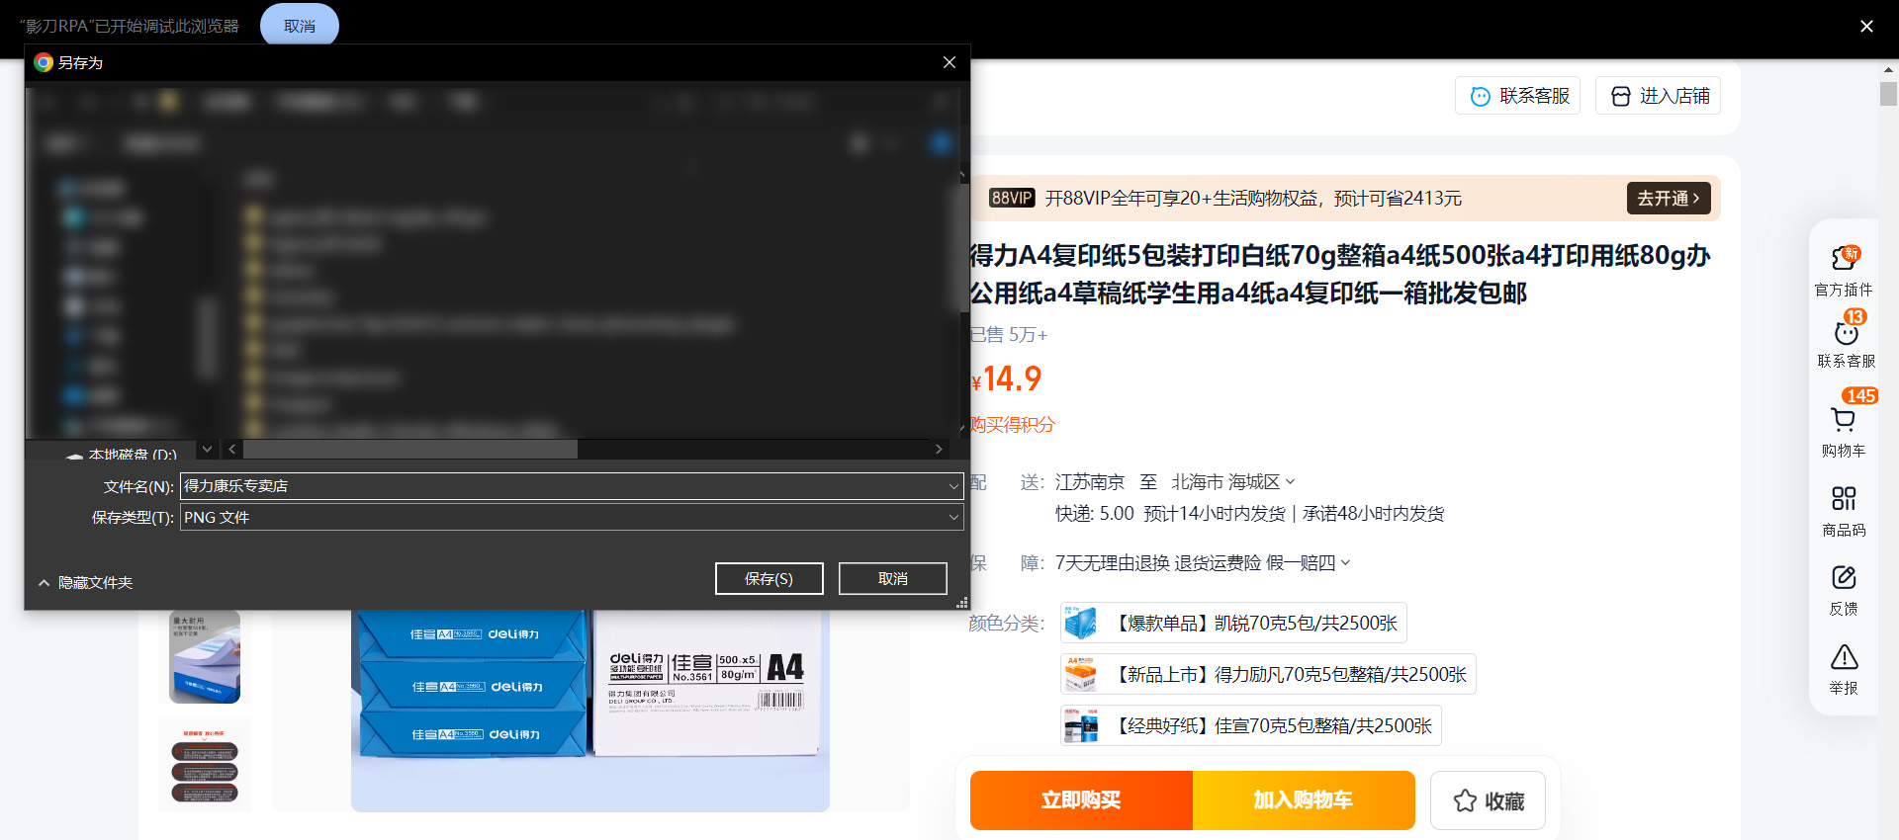Select the 加入购物车 button
Viewport: 1899px width, 840px height.
(x=1304, y=800)
